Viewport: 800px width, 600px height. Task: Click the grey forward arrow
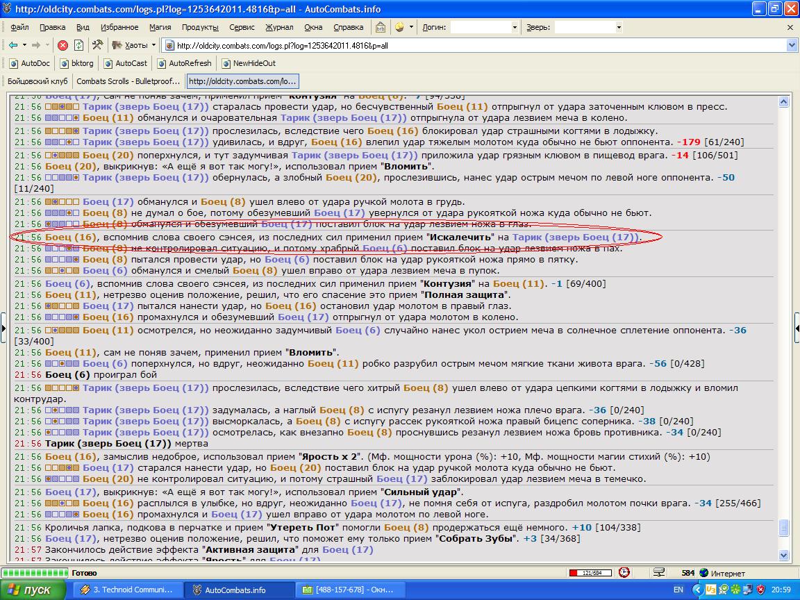coord(35,45)
